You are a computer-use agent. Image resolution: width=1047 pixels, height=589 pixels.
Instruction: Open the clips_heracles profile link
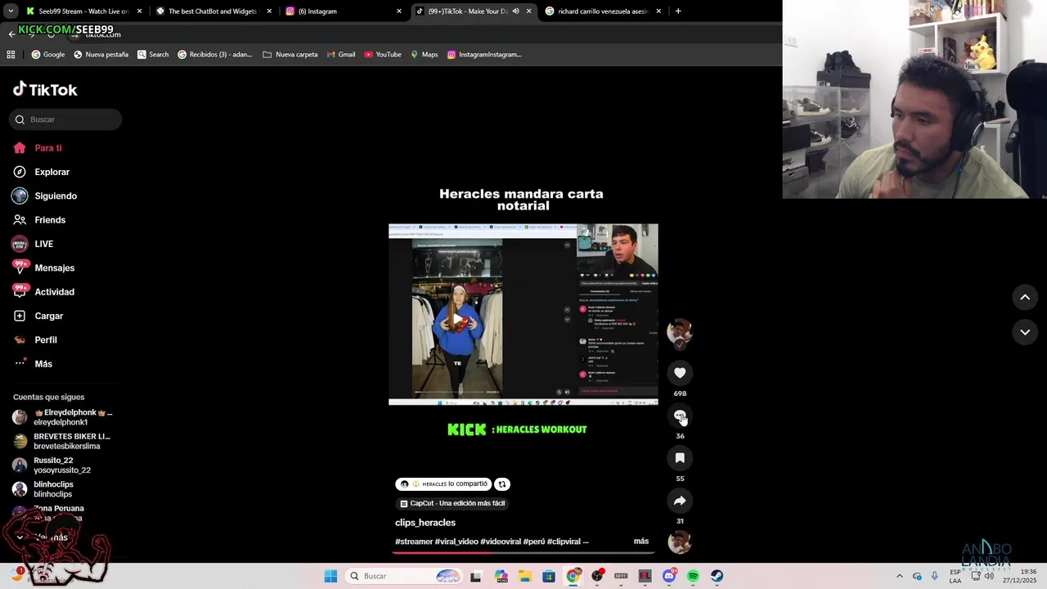pos(425,523)
